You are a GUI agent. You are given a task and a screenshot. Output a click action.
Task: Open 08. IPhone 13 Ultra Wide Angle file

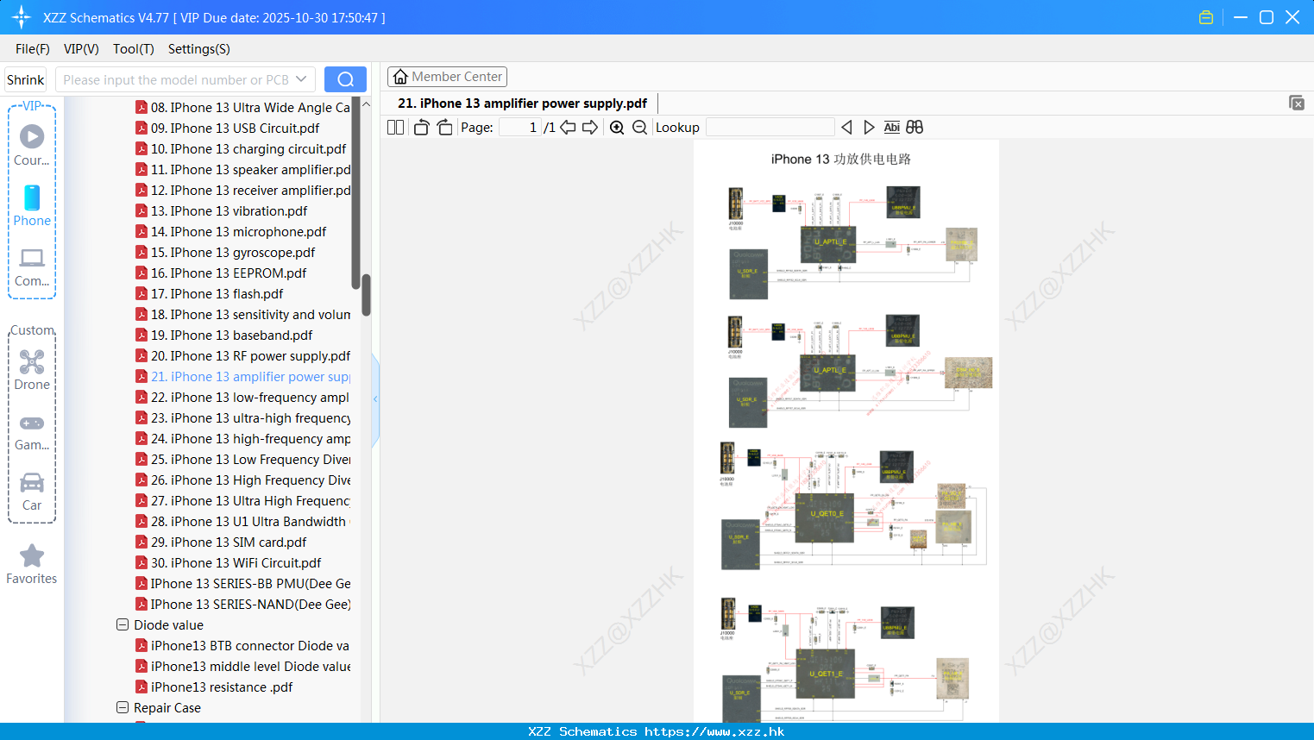[x=242, y=107]
